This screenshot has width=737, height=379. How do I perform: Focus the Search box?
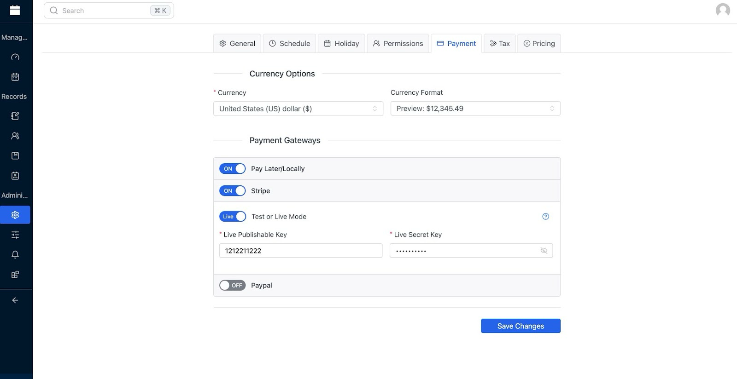(109, 11)
